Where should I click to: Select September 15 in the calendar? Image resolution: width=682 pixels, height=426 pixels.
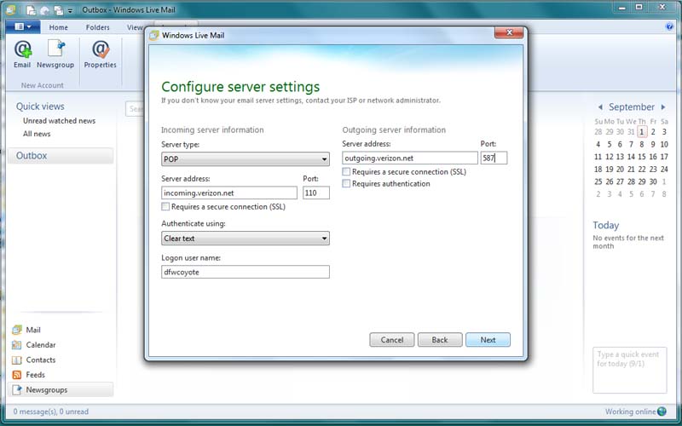tap(642, 157)
